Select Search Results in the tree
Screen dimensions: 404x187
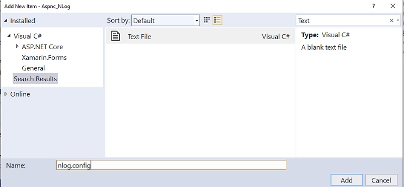click(x=35, y=79)
